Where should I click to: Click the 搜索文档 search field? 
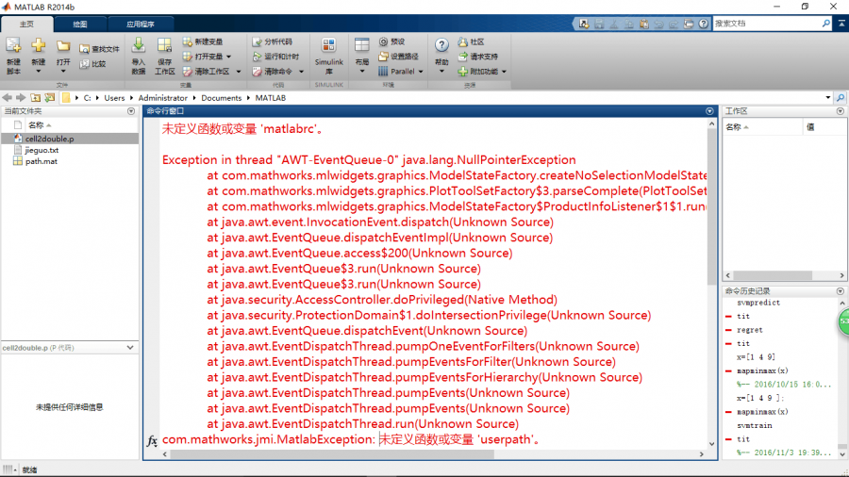pos(766,24)
